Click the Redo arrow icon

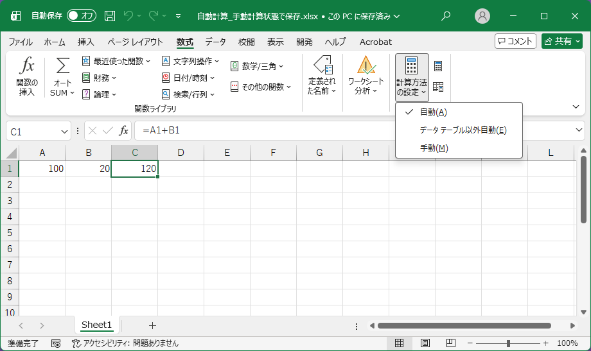click(x=153, y=16)
